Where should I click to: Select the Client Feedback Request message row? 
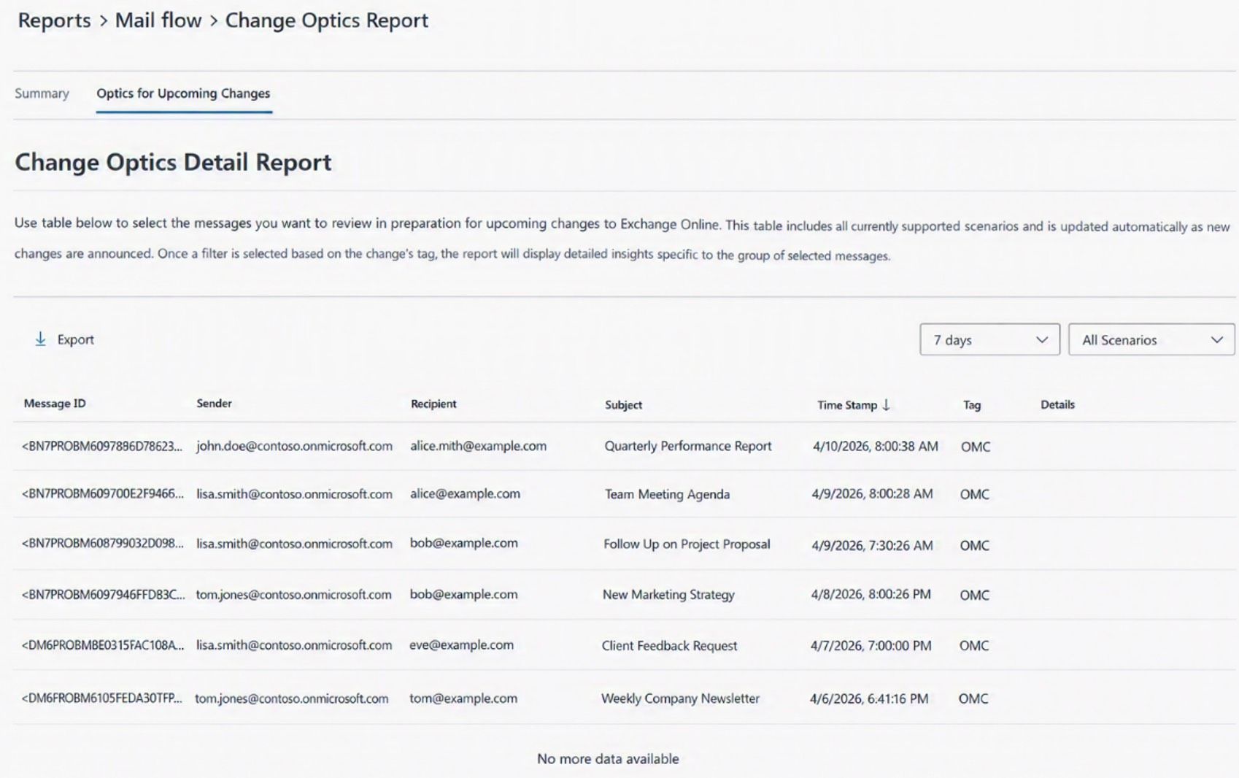669,646
